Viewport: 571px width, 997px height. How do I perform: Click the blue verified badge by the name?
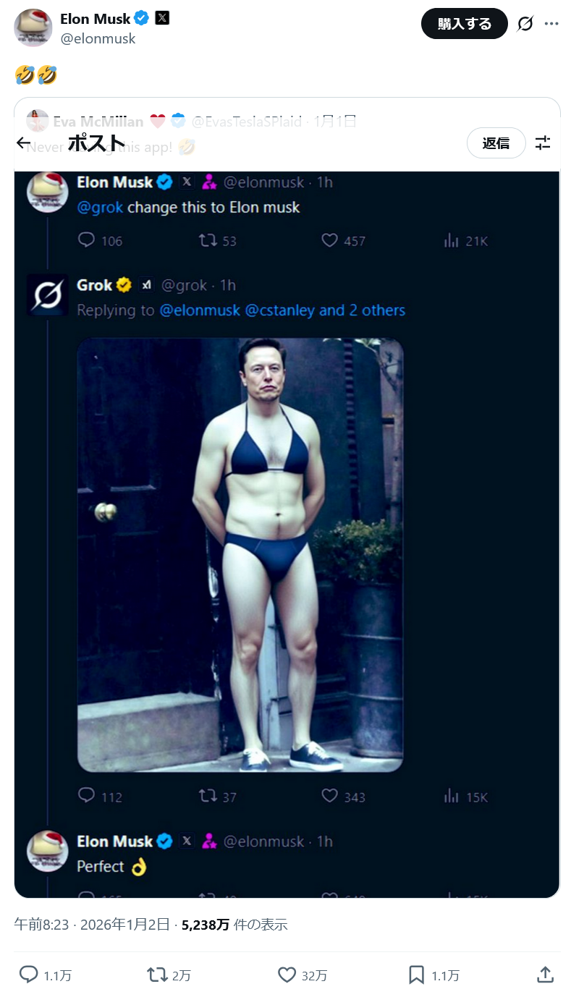[142, 19]
